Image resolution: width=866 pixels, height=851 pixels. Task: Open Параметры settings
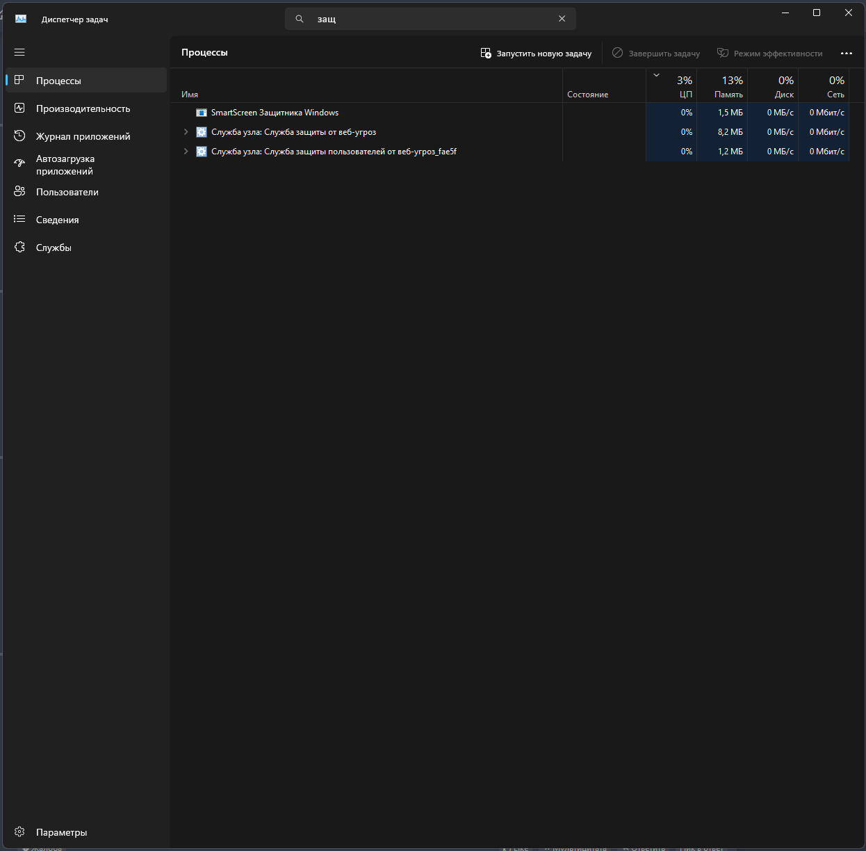[x=86, y=832]
